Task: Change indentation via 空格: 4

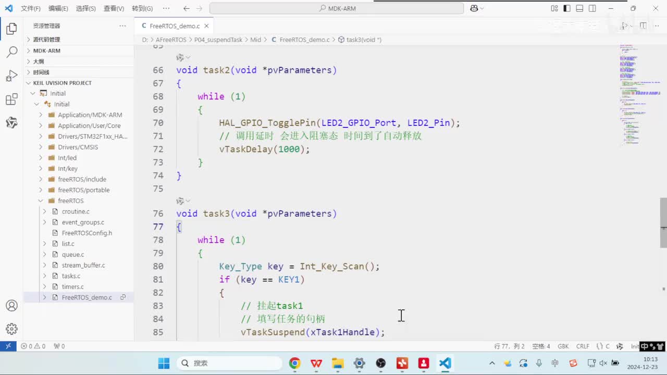Action: [541, 346]
